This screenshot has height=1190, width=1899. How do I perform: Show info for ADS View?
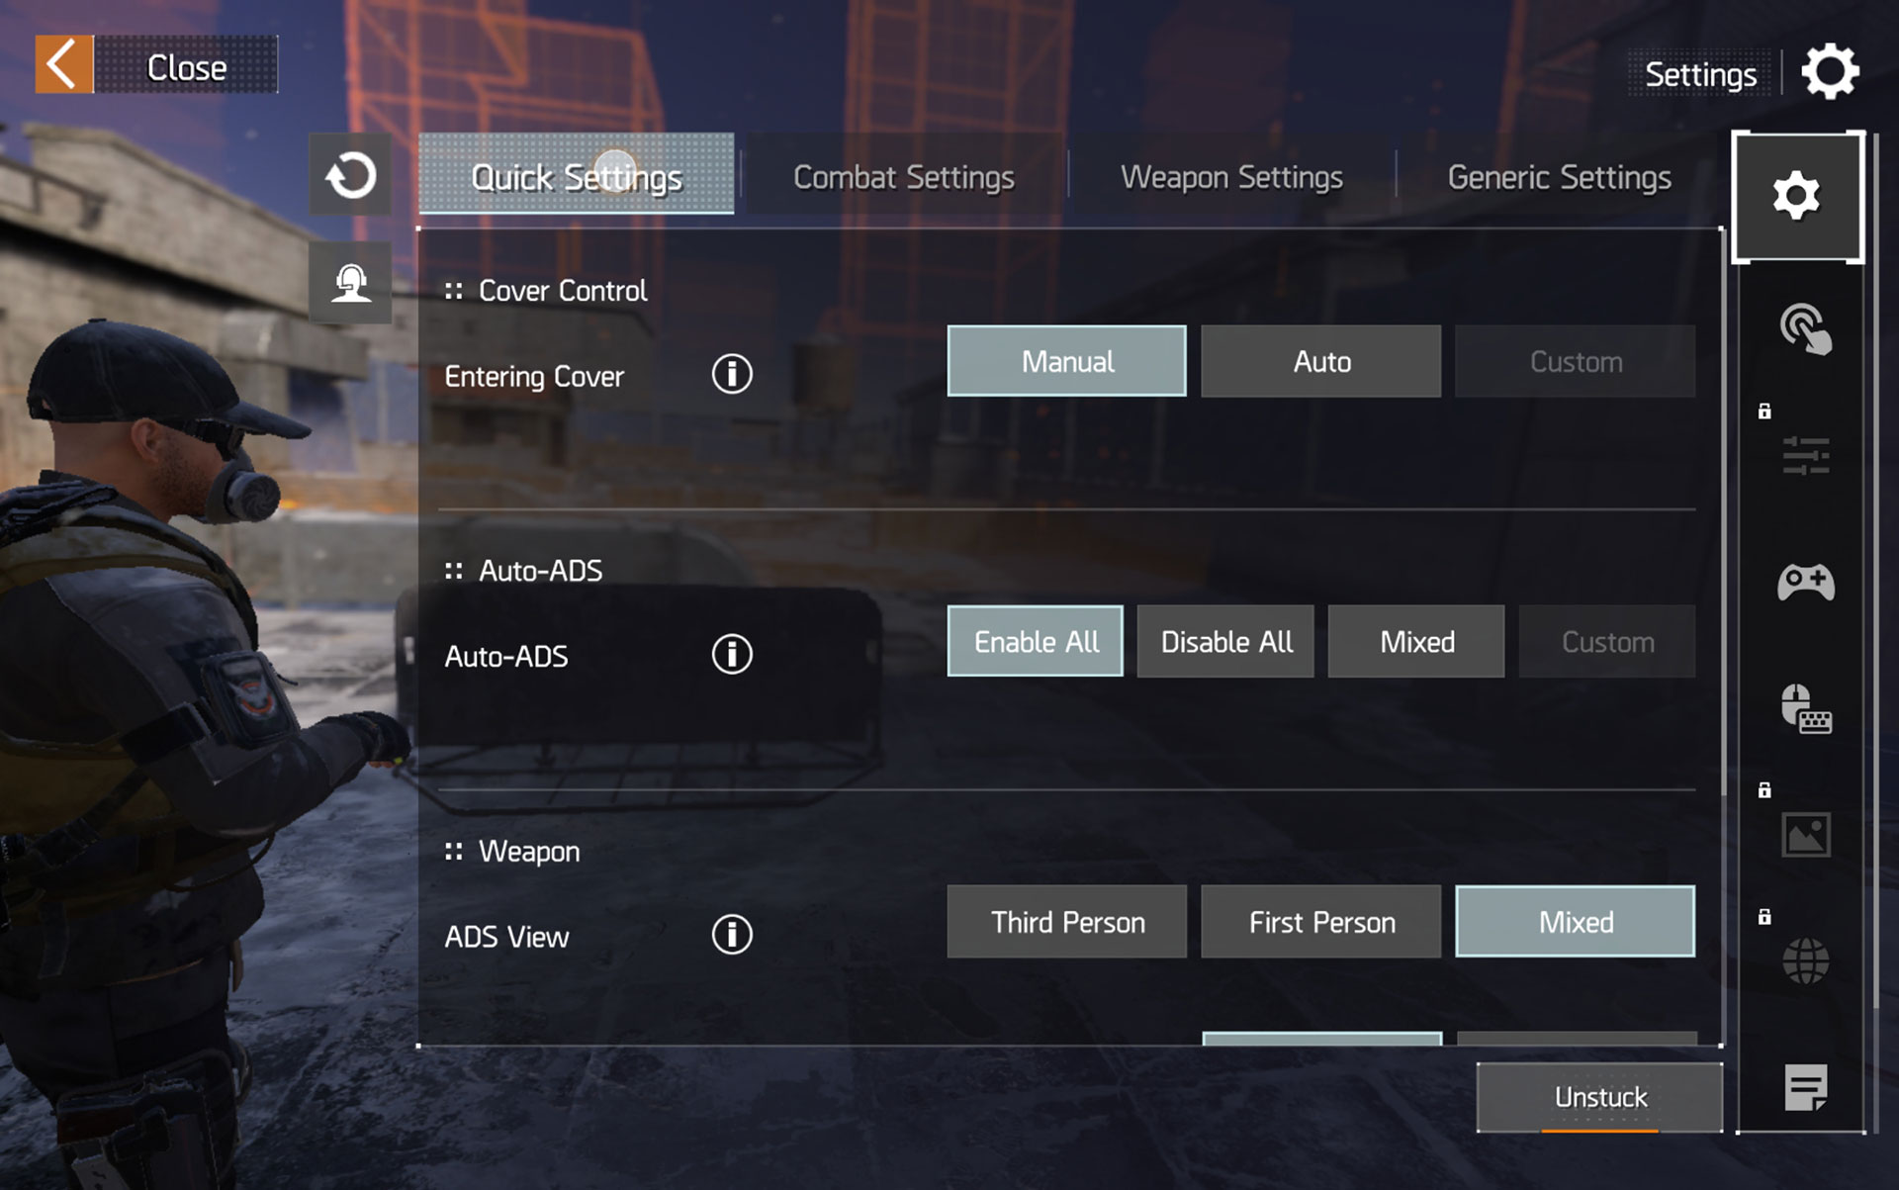click(x=732, y=935)
